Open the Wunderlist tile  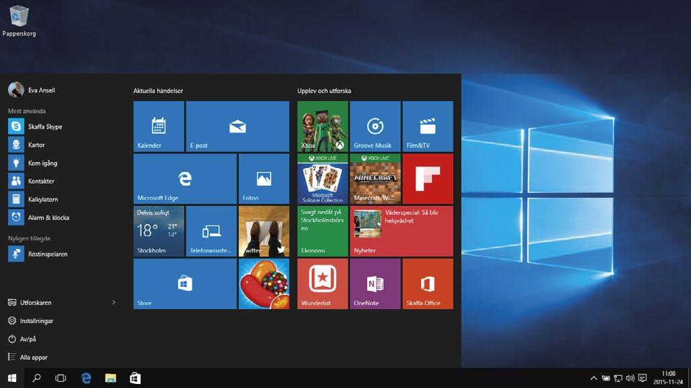pos(323,283)
